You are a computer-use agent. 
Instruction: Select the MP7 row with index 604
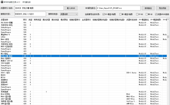click(x=83, y=53)
